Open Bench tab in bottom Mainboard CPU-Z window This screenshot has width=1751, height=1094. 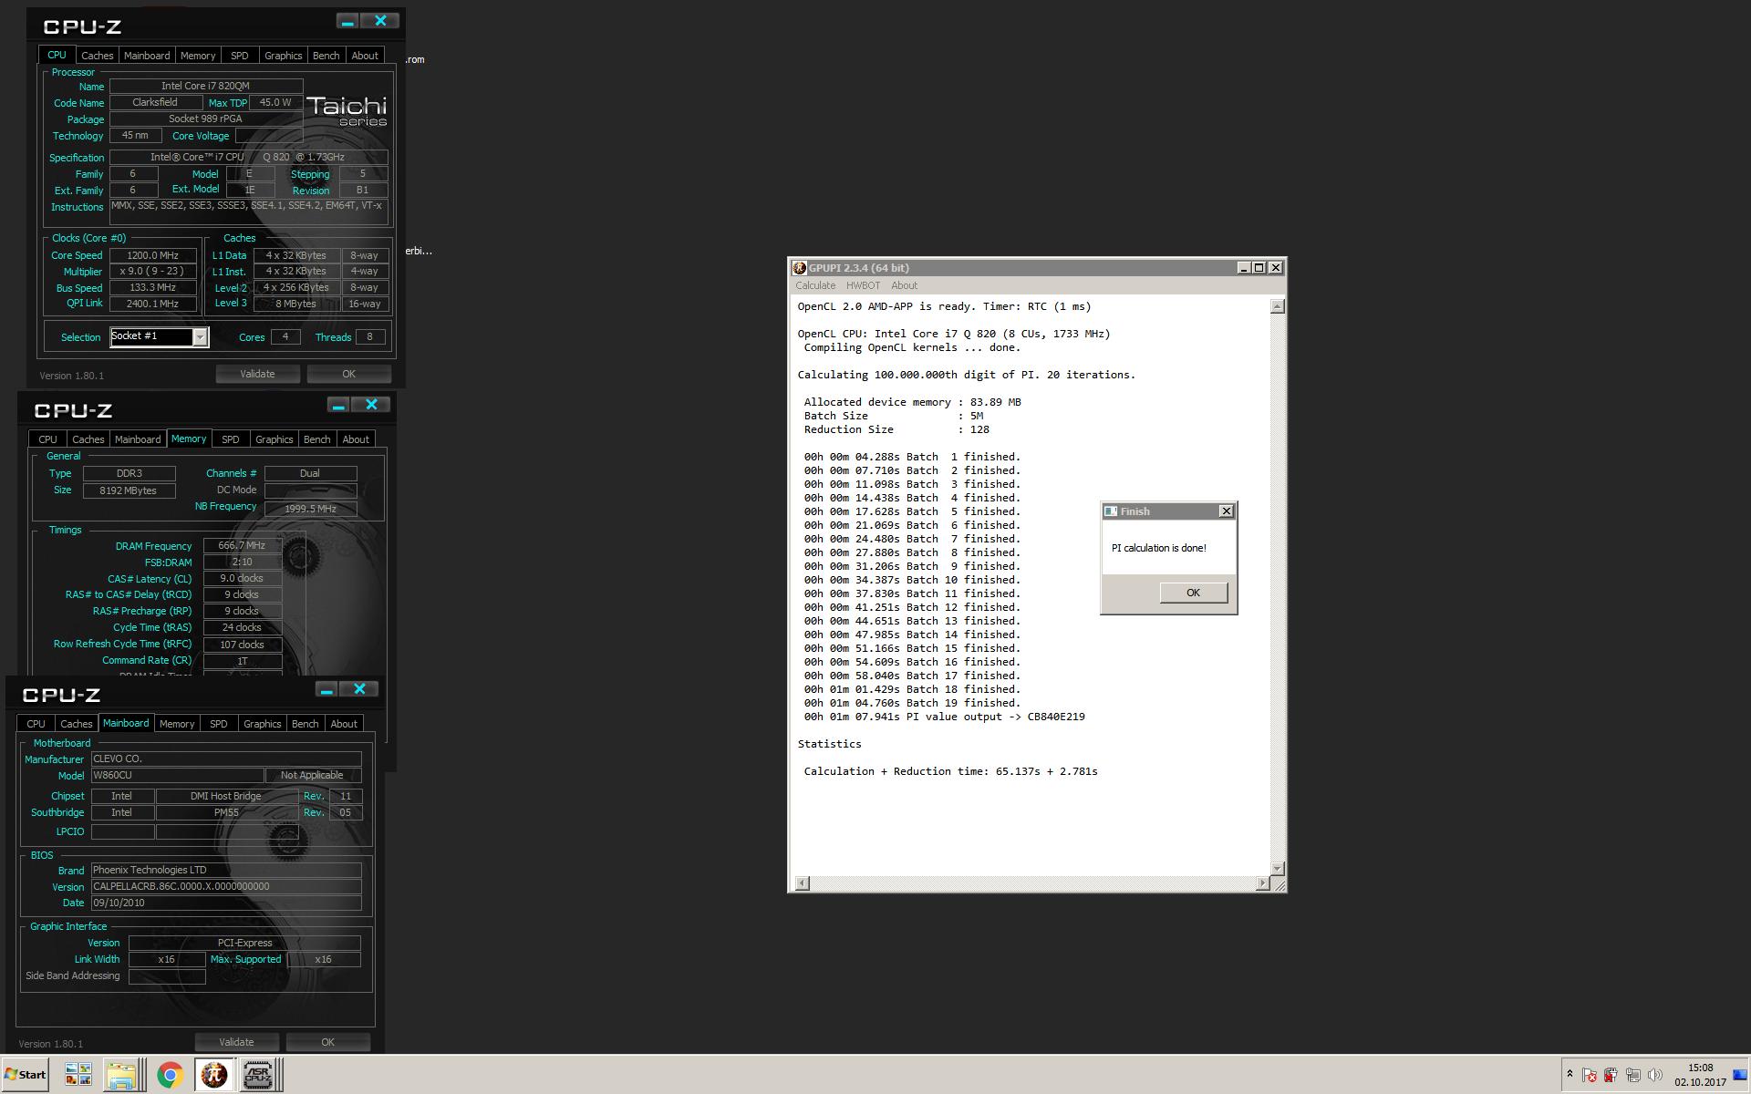tap(305, 724)
